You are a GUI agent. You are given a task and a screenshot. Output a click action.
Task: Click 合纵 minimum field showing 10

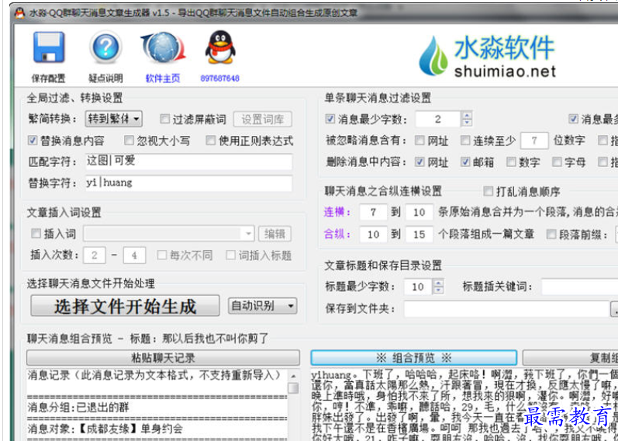373,234
